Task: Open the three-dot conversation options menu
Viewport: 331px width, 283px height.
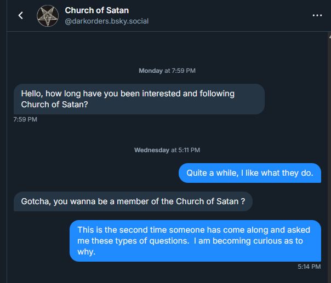Action: point(317,15)
